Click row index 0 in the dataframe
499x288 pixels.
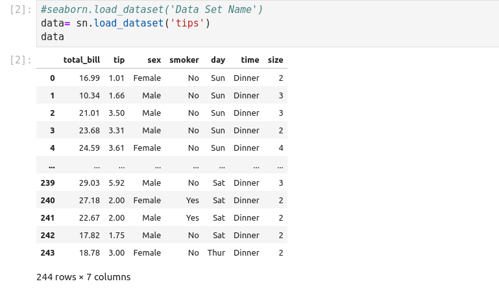tap(52, 78)
